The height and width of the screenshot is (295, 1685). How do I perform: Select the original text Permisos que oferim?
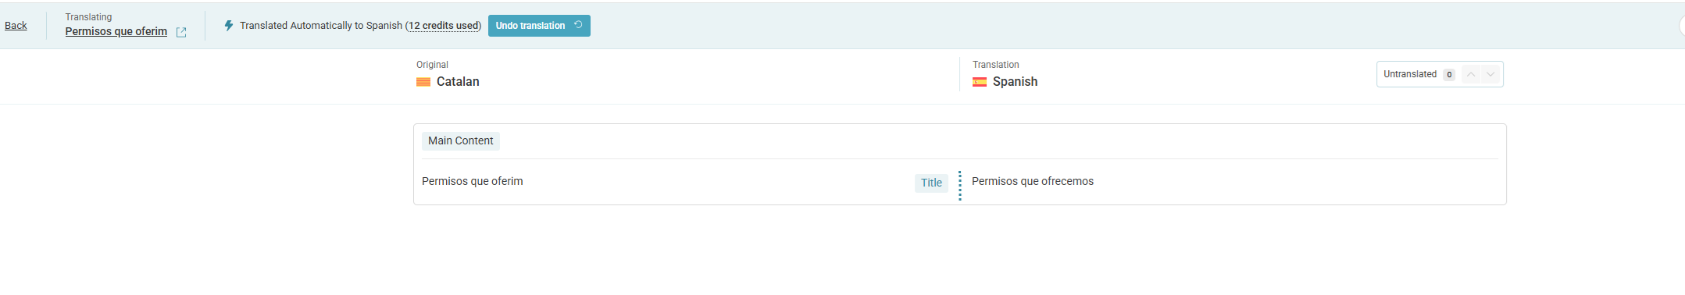coord(473,181)
